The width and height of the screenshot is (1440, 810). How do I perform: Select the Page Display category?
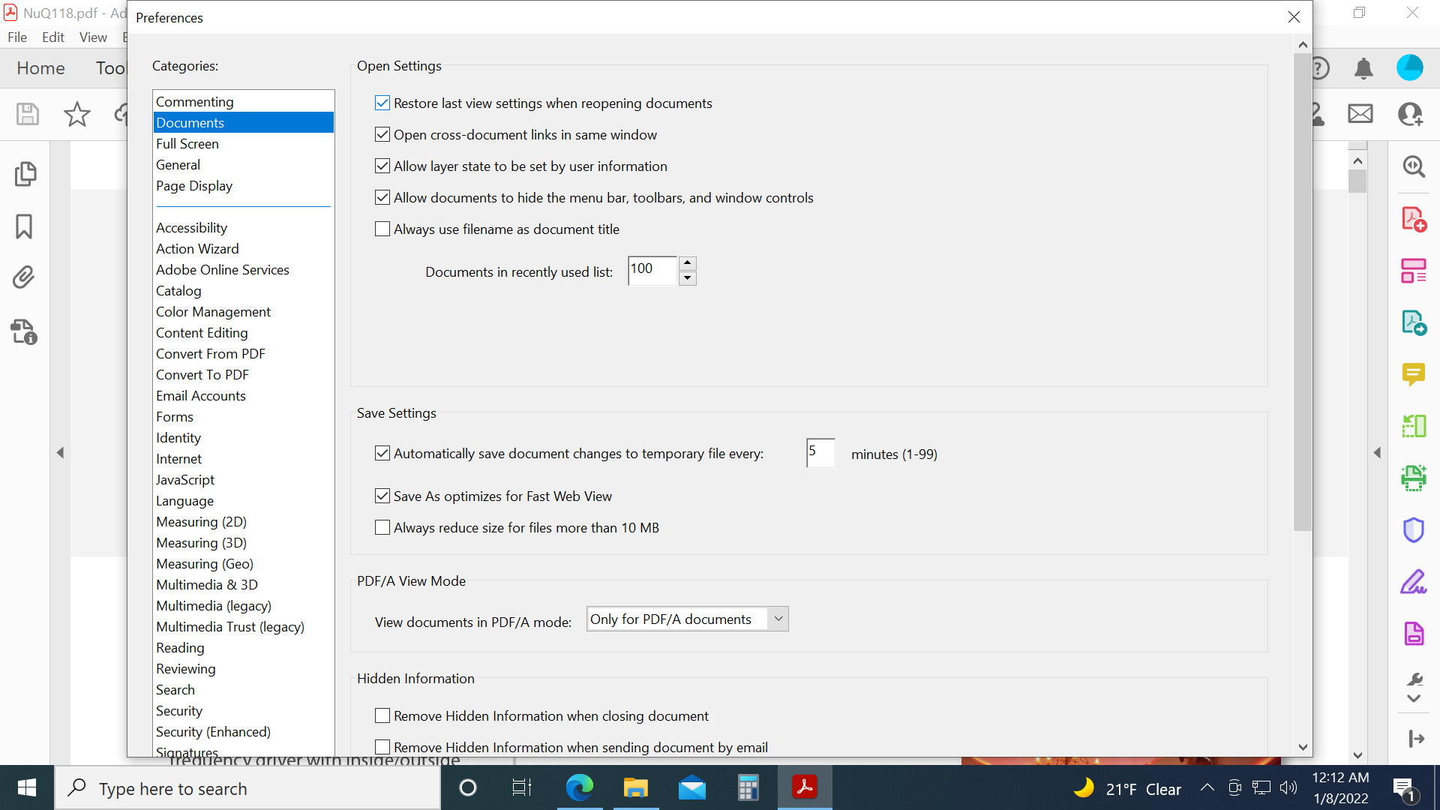click(194, 186)
